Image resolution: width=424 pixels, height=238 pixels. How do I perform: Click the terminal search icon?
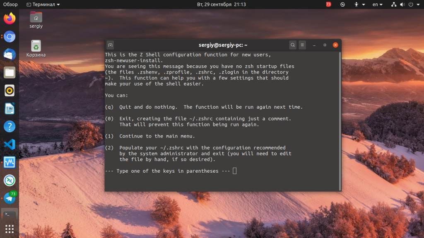click(x=293, y=45)
